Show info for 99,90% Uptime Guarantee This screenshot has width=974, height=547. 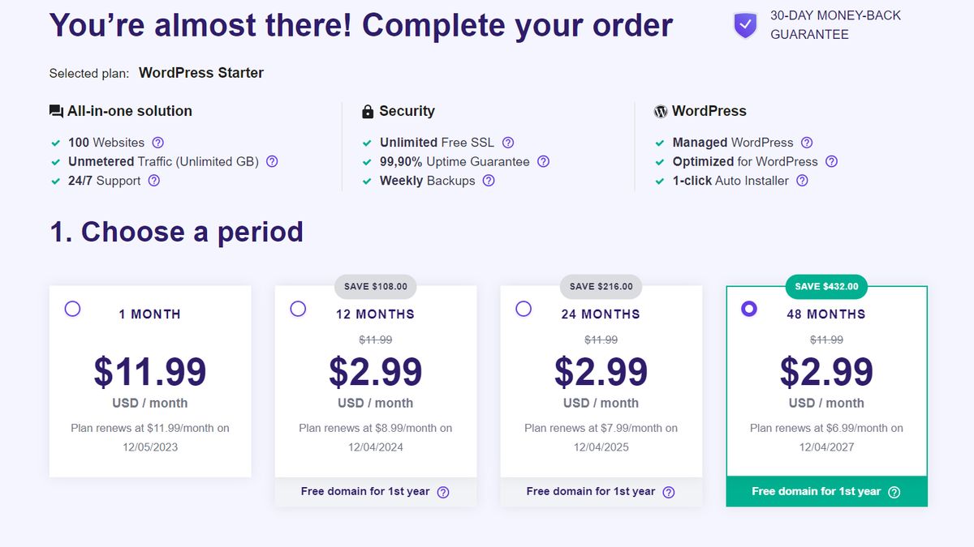pos(543,161)
